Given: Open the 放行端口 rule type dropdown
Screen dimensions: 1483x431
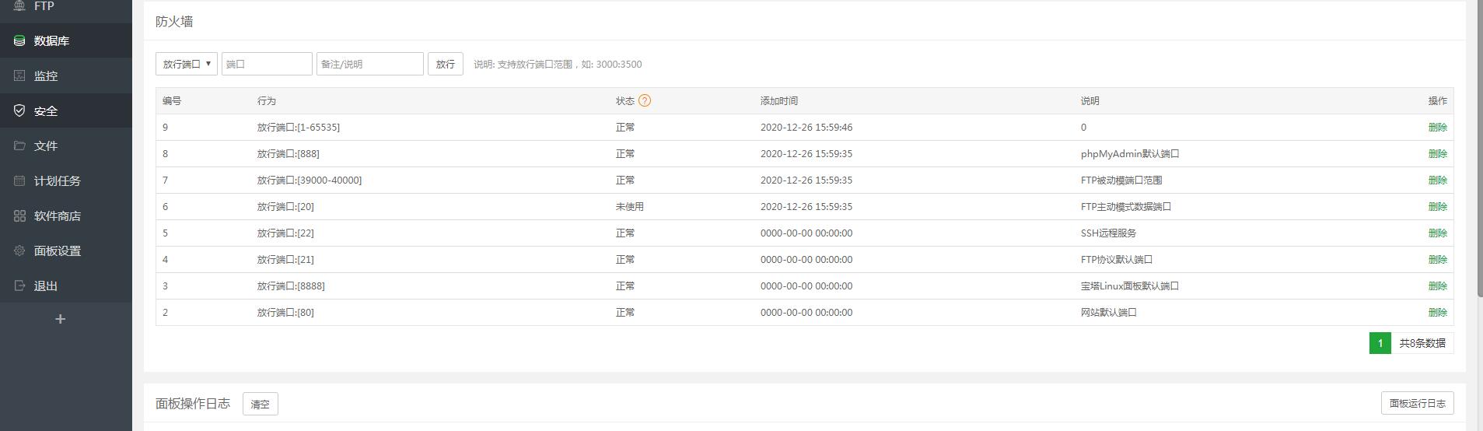Looking at the screenshot, I should point(187,64).
